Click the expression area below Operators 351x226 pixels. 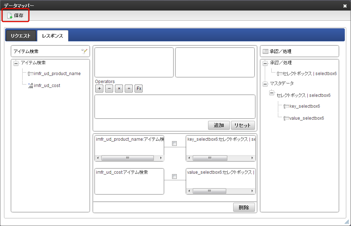175,107
